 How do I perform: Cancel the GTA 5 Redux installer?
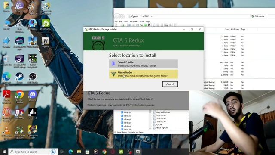[170, 84]
